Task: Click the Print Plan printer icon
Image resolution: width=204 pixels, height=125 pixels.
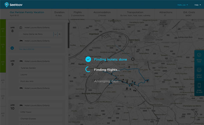Action: tap(199, 70)
